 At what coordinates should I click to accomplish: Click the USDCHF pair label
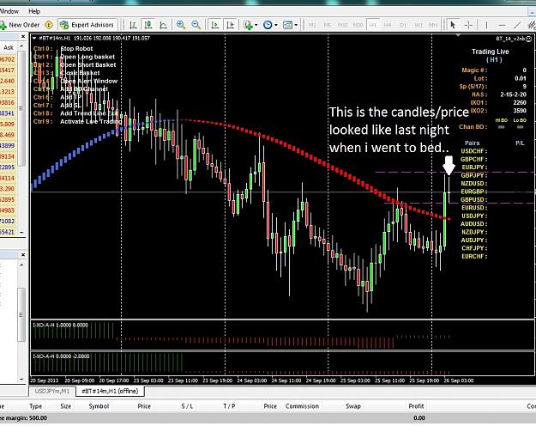[473, 151]
